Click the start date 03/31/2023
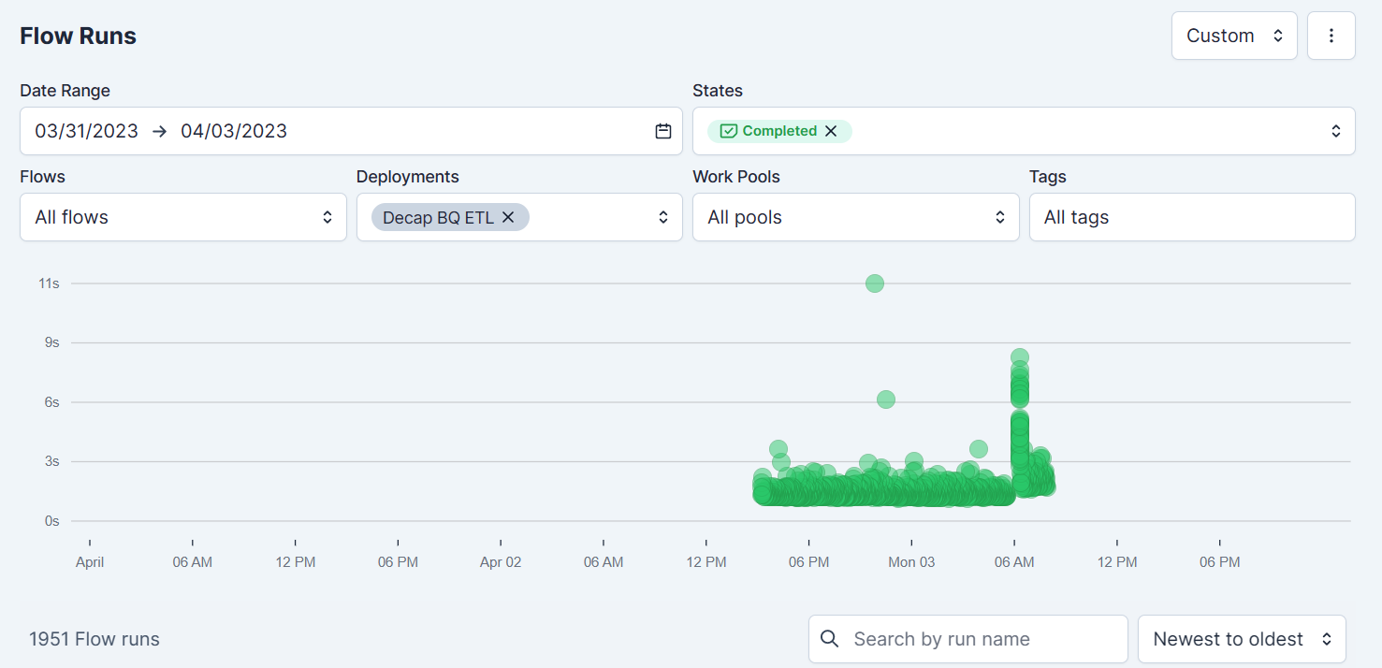Viewport: 1382px width, 668px height. 87,131
